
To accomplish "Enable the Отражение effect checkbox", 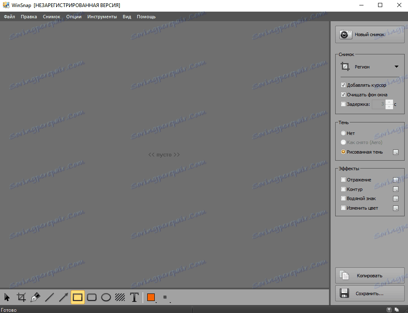I will coord(343,179).
